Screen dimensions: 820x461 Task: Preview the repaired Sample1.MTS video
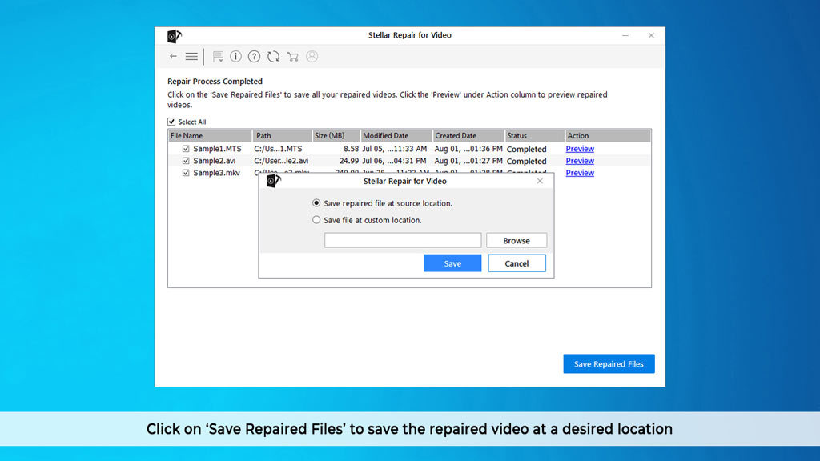[580, 149]
